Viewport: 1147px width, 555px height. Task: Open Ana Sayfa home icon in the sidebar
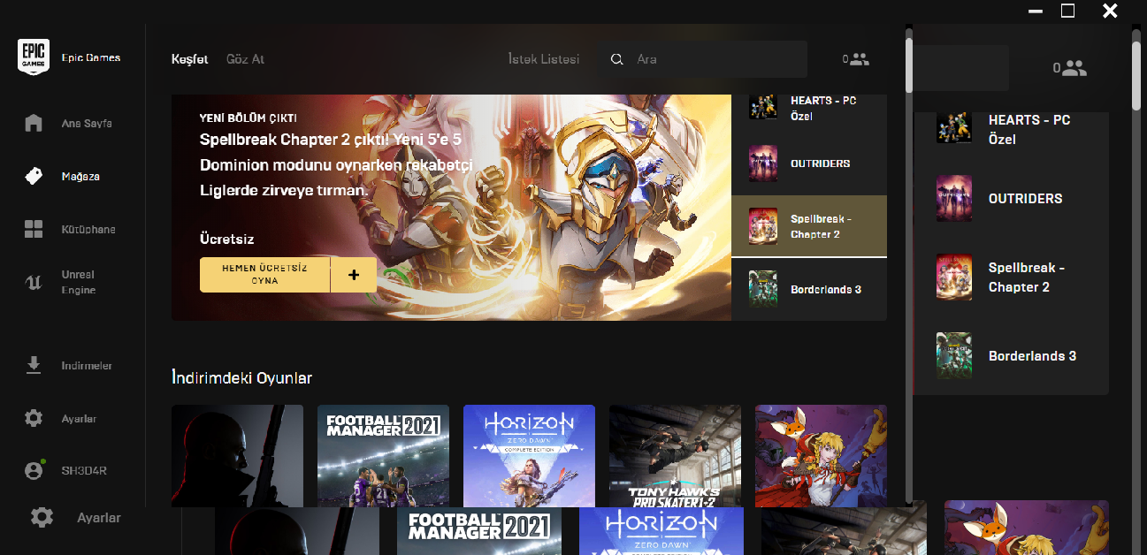[34, 123]
